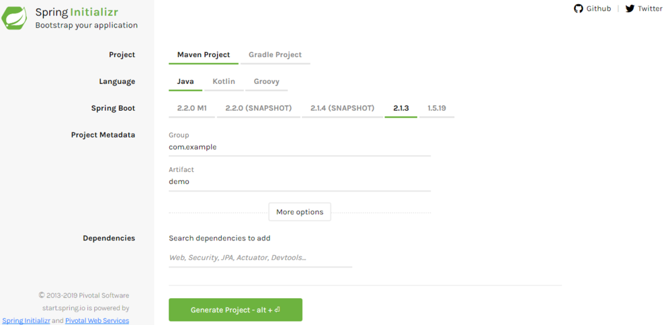This screenshot has width=672, height=325.
Task: Choose Java as the language
Action: (185, 81)
